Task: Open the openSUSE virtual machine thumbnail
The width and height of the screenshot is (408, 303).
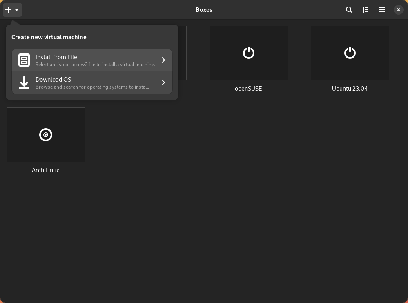Action: point(248,53)
